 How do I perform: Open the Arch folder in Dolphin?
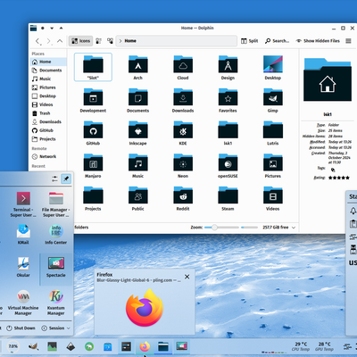137,68
